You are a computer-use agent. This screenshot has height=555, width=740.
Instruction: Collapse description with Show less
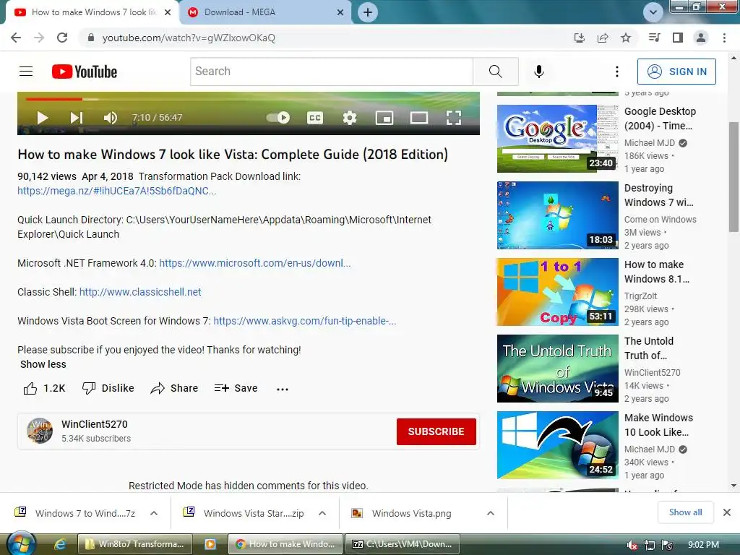pos(43,364)
